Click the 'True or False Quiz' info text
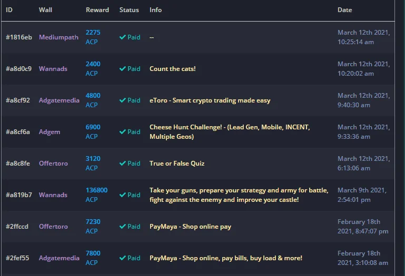Viewport: 405px width, 276px height. pos(177,163)
